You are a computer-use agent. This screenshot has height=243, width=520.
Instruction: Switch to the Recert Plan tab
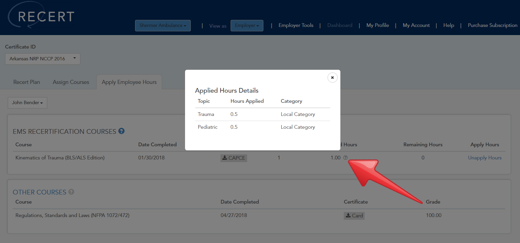click(26, 82)
